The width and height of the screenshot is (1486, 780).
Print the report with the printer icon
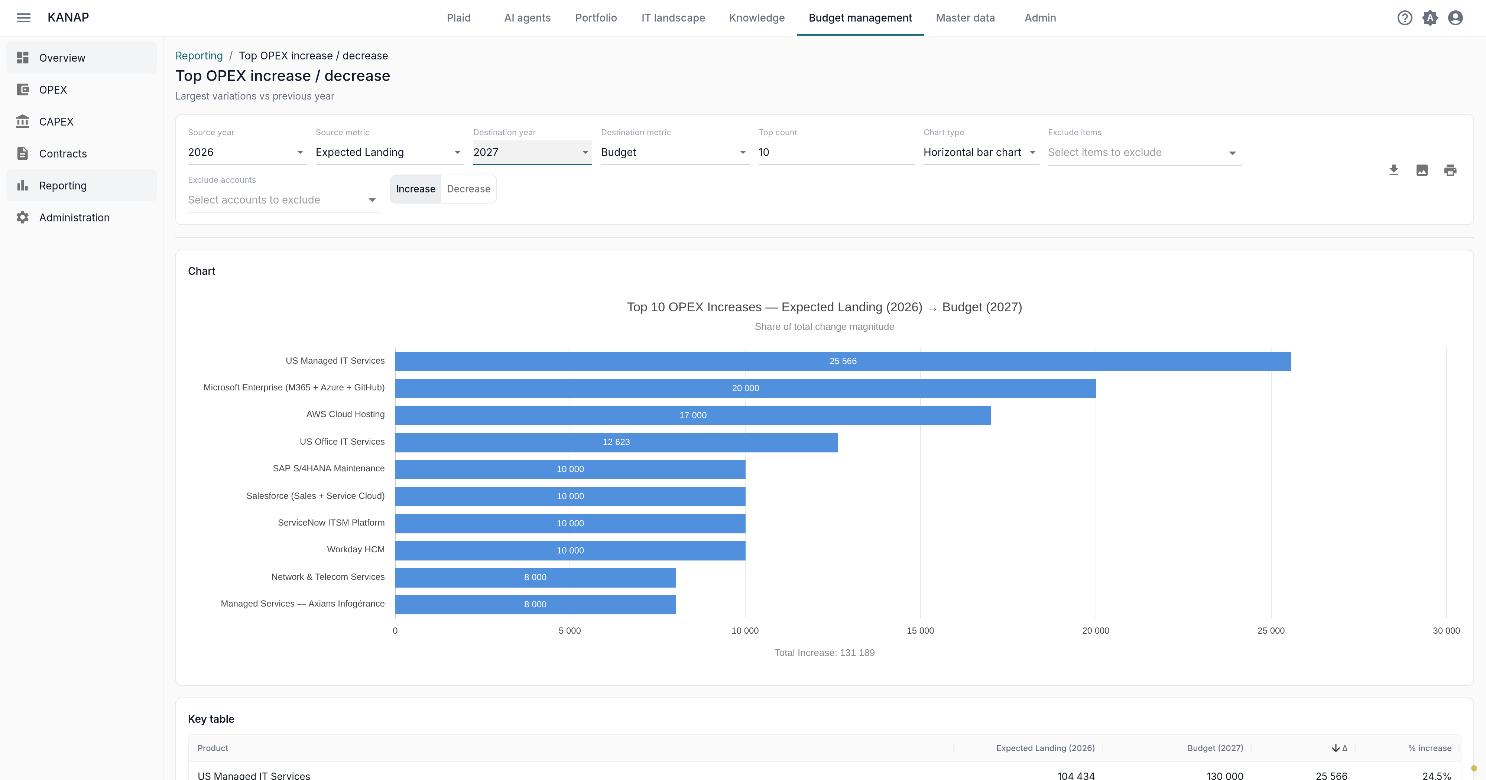click(1450, 170)
